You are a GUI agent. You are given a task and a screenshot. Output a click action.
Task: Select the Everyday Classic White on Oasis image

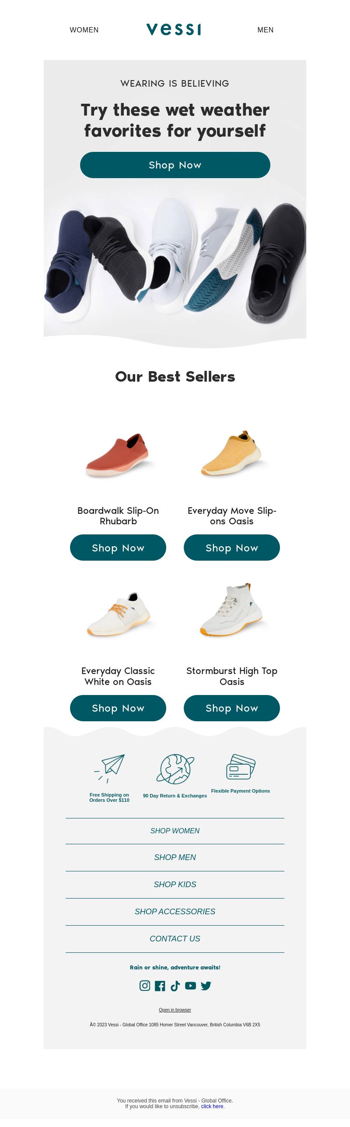point(118,614)
